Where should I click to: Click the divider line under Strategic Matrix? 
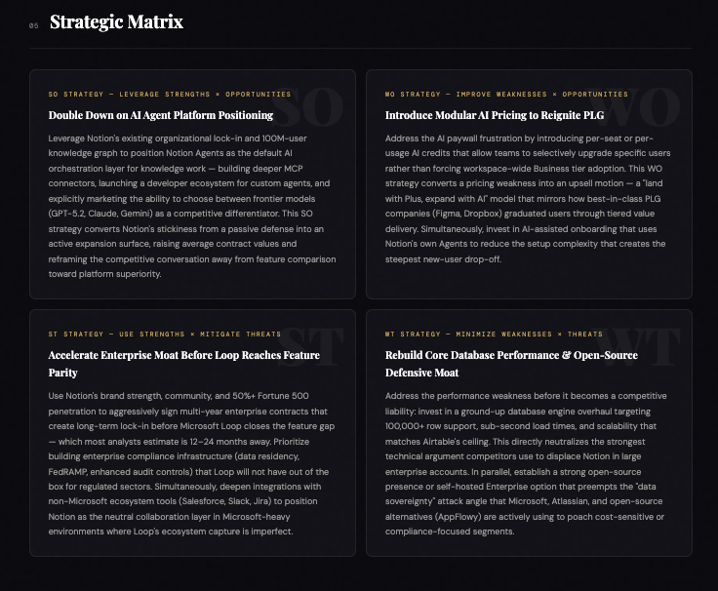point(359,48)
